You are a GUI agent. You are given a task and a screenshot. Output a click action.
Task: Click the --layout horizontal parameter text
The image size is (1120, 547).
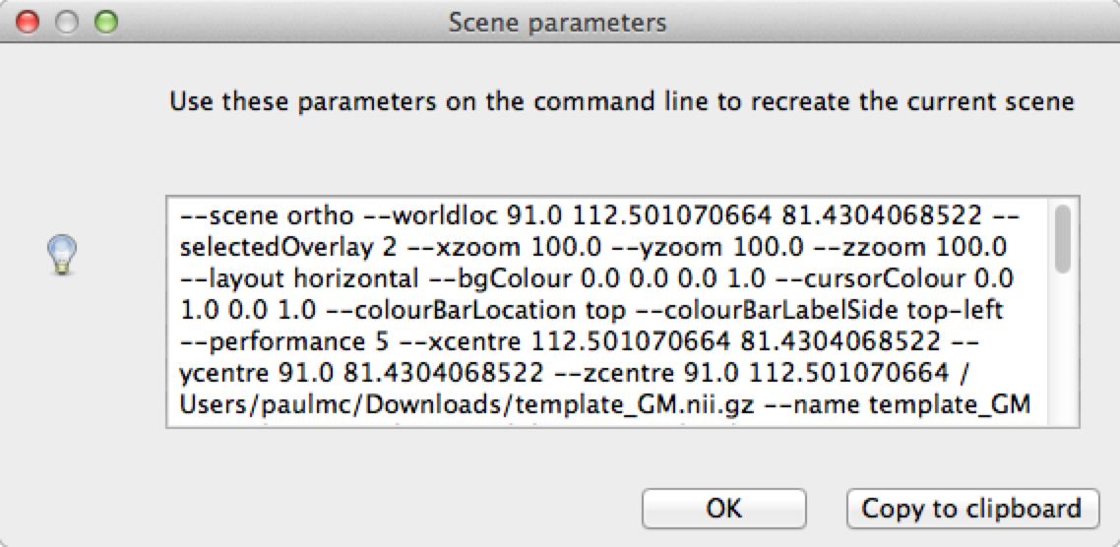299,279
